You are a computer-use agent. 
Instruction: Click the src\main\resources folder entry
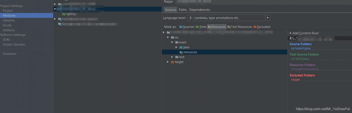coord(305,69)
